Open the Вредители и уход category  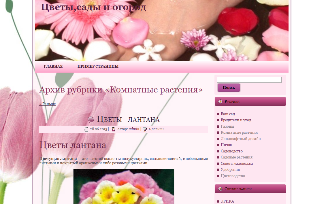point(236,120)
